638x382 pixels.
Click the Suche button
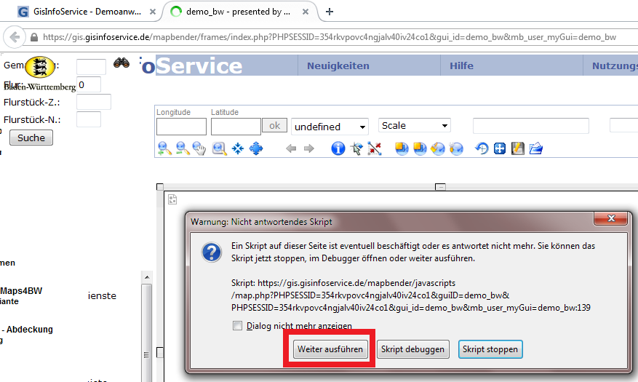pyautogui.click(x=31, y=138)
